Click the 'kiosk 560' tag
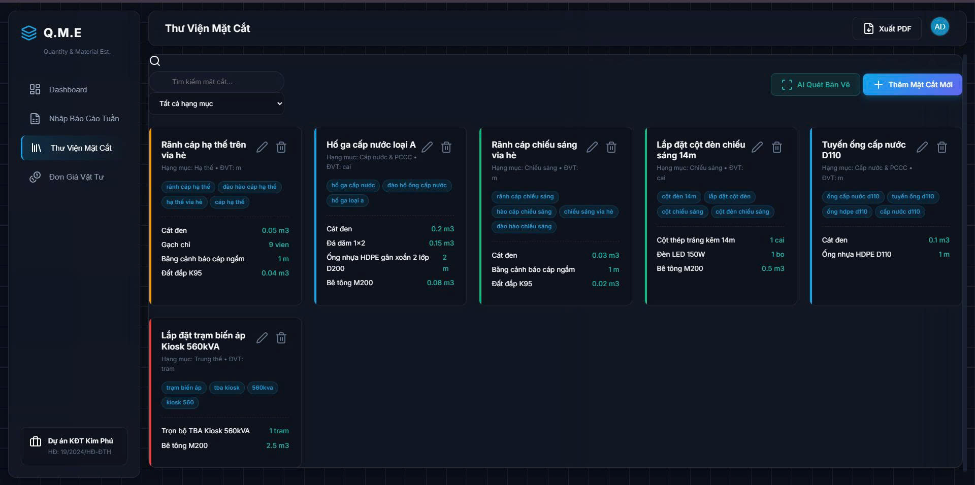This screenshot has width=975, height=485. tap(180, 402)
